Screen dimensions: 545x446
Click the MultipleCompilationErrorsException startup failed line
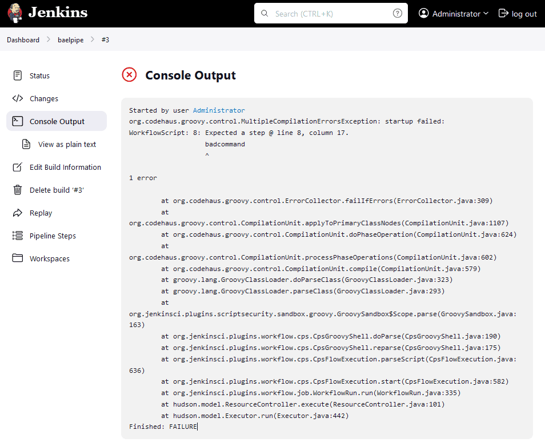point(287,121)
